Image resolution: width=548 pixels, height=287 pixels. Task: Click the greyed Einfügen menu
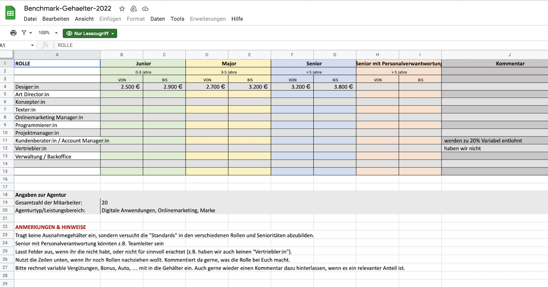point(110,19)
